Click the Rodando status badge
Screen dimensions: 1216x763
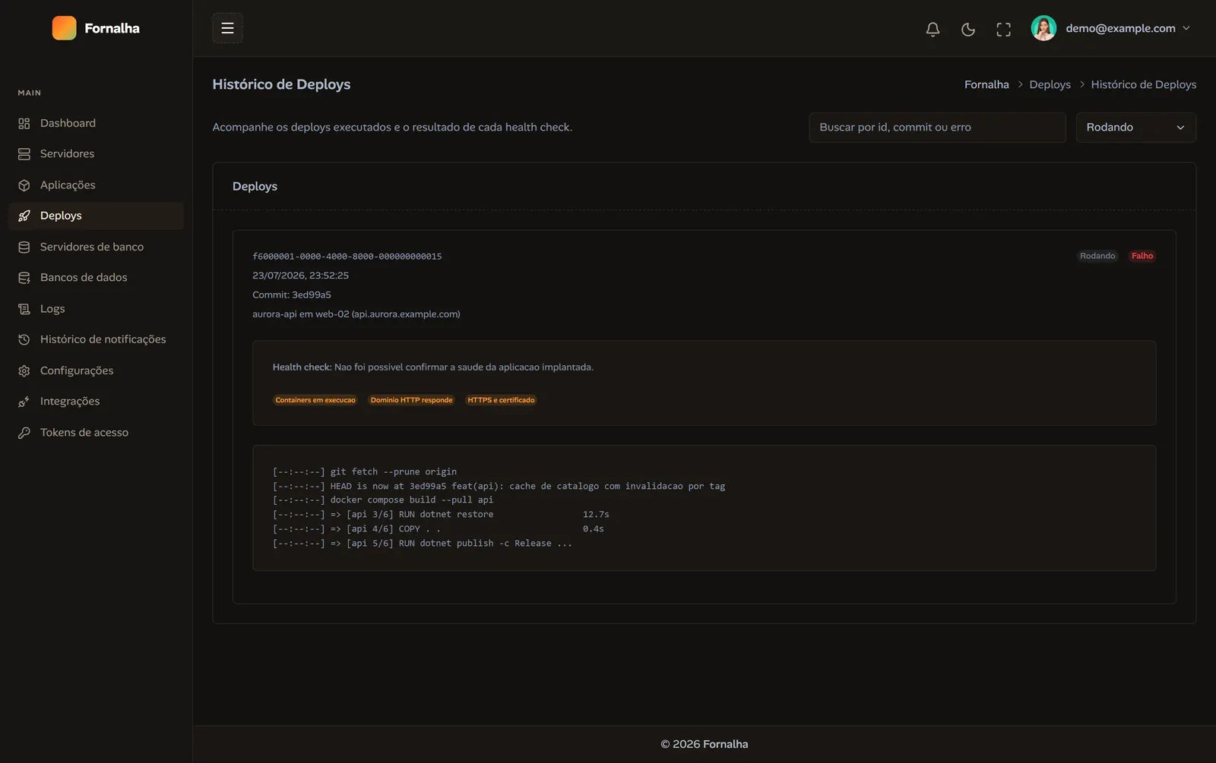click(1097, 256)
